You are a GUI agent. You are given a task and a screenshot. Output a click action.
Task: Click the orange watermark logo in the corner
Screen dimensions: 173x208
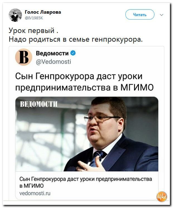[x=162, y=197]
